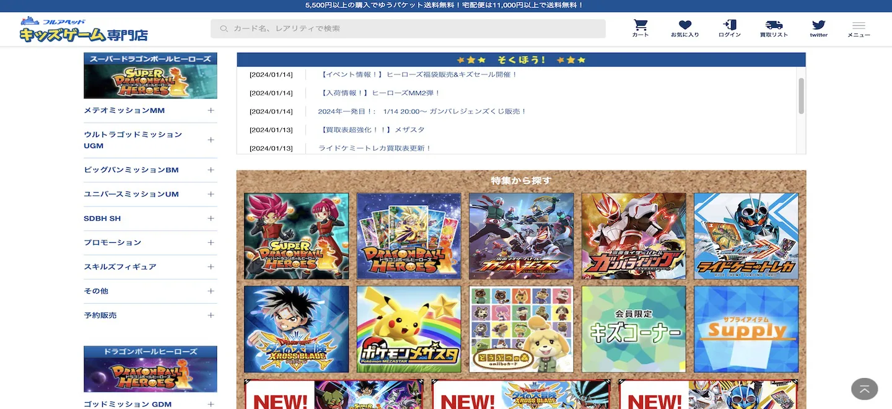Click the heart favorites icon
Image resolution: width=892 pixels, height=409 pixels.
click(x=684, y=25)
